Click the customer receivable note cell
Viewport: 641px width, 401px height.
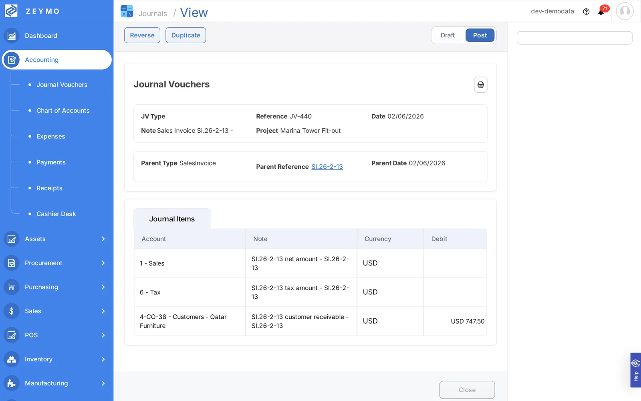click(301, 321)
